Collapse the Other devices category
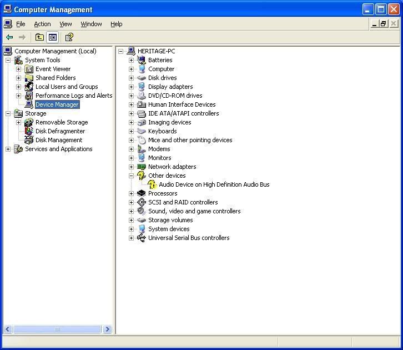The width and height of the screenshot is (403, 350). [131, 176]
